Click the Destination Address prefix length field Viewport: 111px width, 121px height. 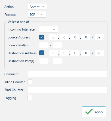coord(99,53)
